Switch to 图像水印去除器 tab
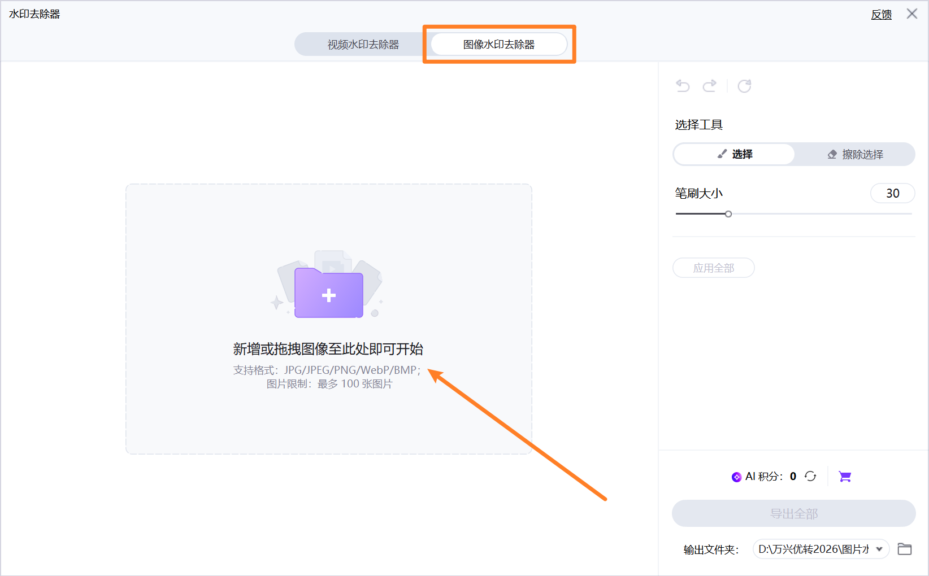 click(x=499, y=43)
